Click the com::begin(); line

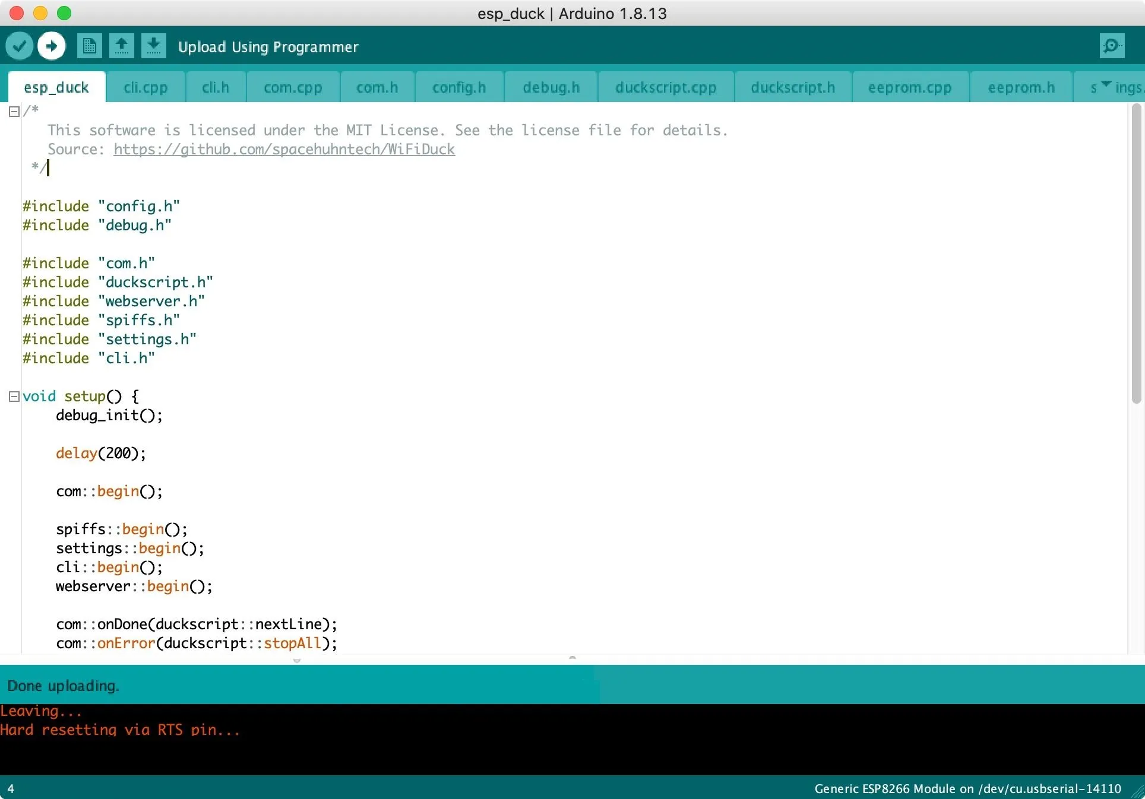pyautogui.click(x=109, y=492)
